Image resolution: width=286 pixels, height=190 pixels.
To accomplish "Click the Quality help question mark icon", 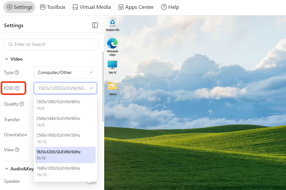I will 22,104.
